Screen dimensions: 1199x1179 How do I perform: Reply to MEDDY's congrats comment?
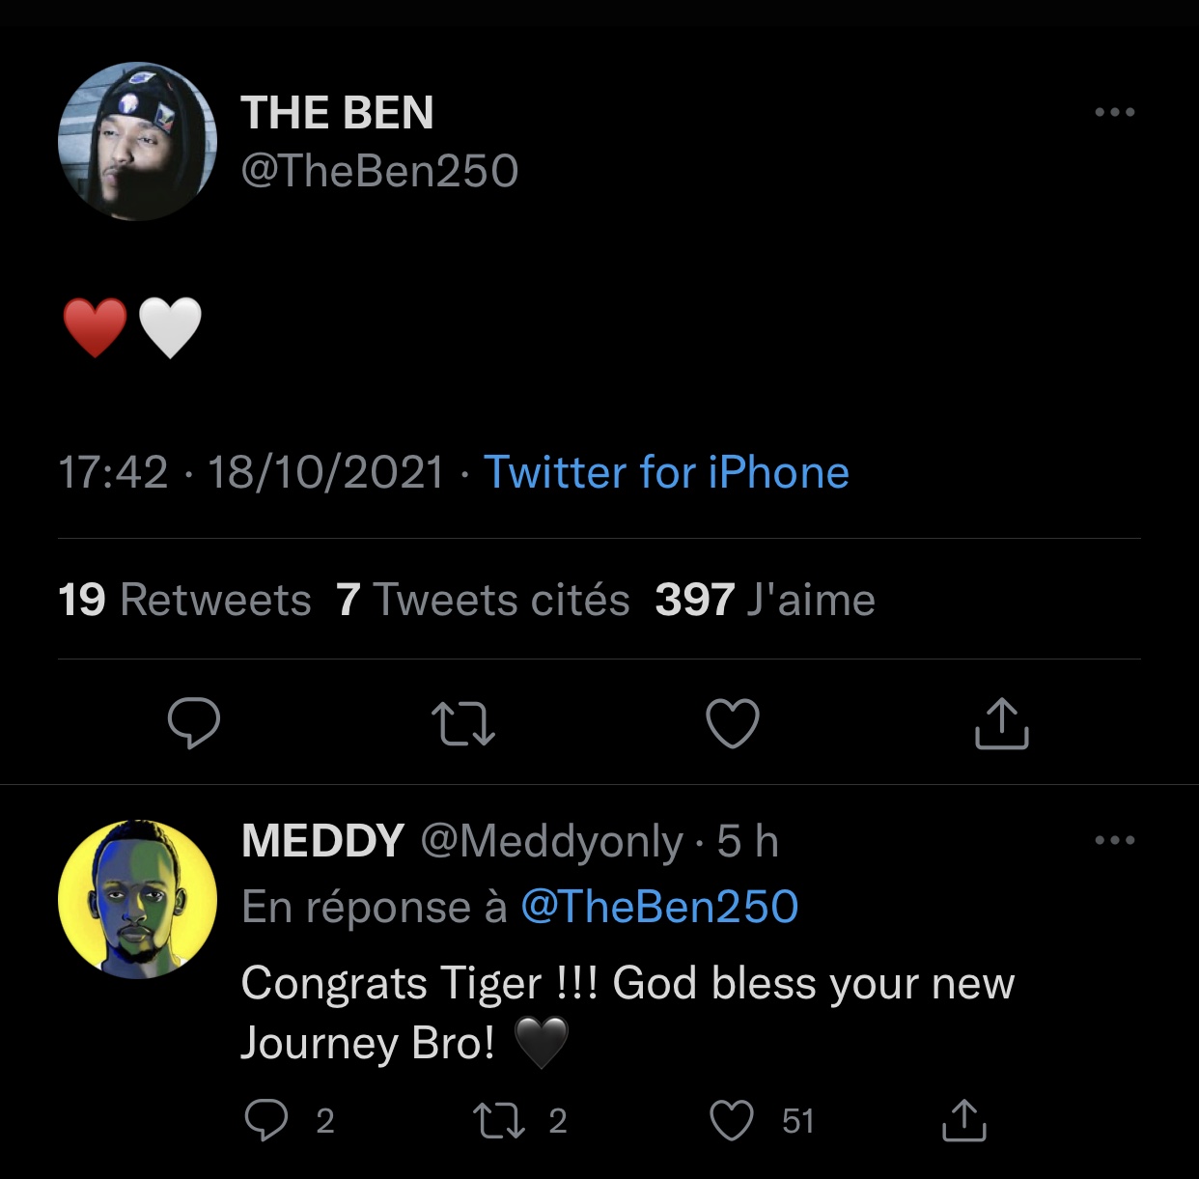(x=266, y=1120)
